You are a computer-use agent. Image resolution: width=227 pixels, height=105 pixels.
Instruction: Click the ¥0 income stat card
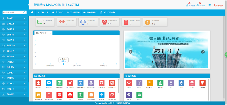[x=155, y=22]
